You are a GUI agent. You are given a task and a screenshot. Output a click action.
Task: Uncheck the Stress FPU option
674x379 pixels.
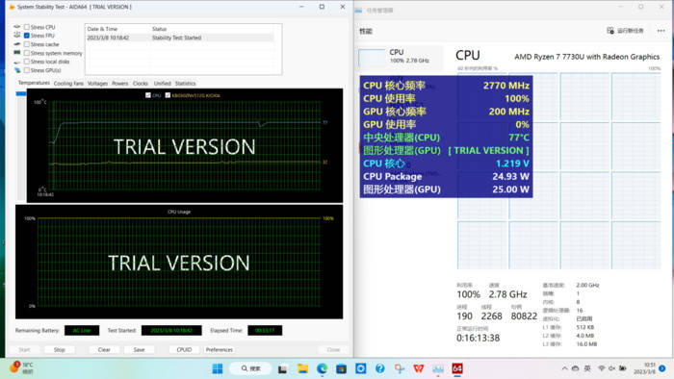(x=27, y=36)
